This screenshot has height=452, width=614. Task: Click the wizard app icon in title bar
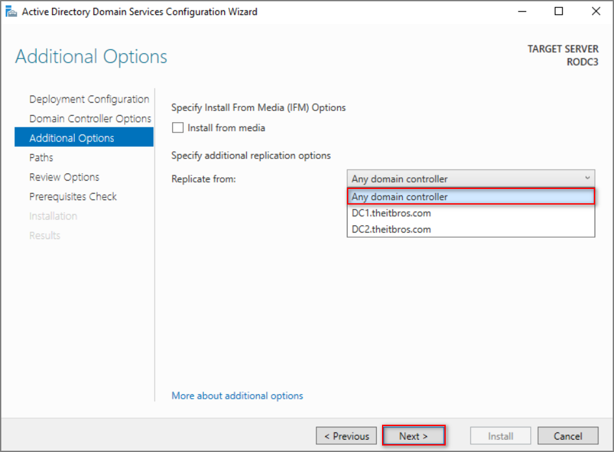click(11, 11)
